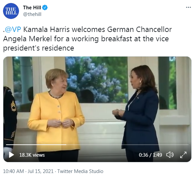This screenshot has height=175, width=195.
Task: Click the video frame center
Action: pos(97,109)
